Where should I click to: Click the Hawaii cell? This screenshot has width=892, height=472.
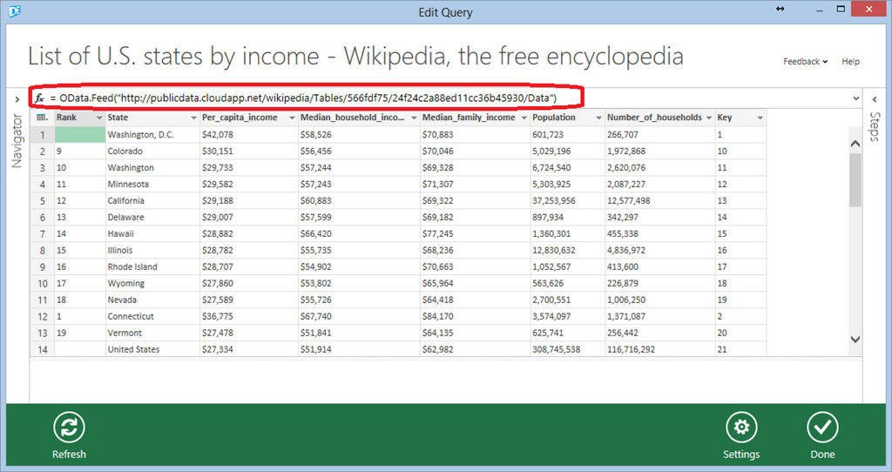[x=152, y=233]
